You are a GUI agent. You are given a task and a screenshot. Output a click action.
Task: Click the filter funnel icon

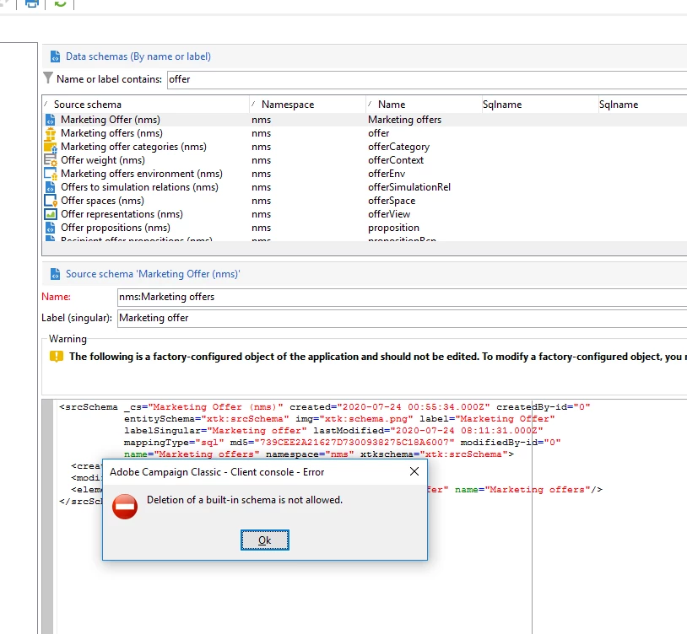48,78
